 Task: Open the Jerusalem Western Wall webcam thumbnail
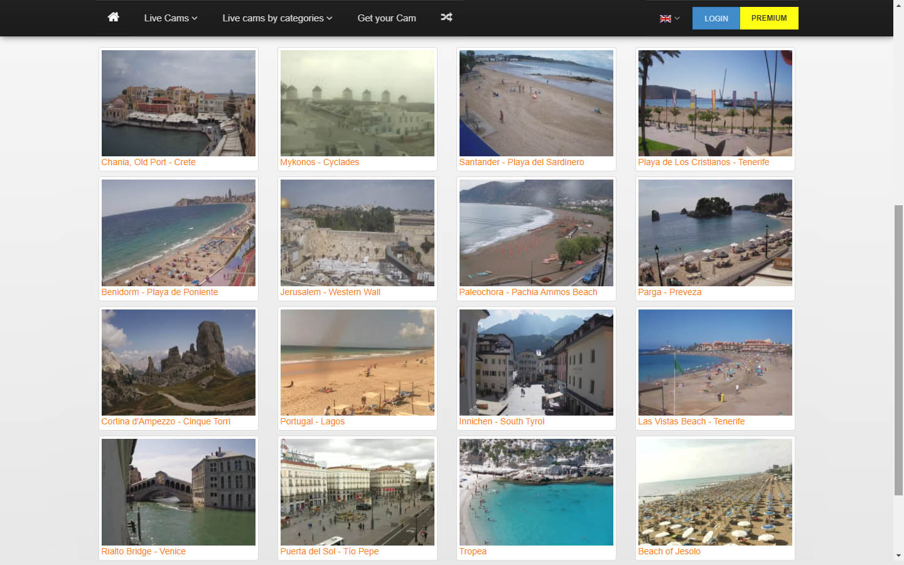point(357,233)
